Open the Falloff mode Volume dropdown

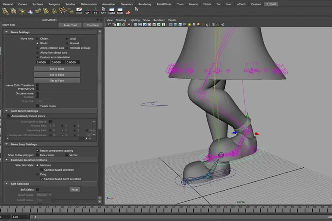tap(44, 195)
